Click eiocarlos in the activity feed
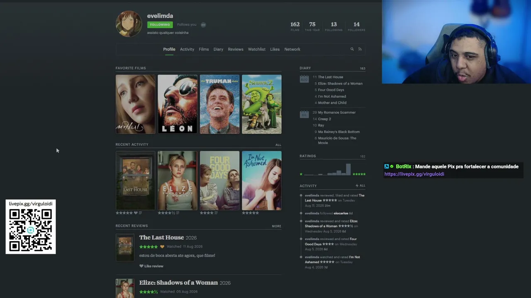The image size is (531, 298). (341, 214)
